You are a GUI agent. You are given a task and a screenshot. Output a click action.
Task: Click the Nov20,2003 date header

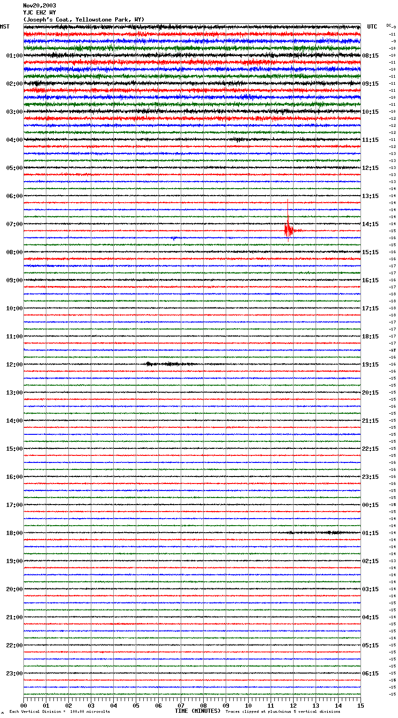pos(39,6)
